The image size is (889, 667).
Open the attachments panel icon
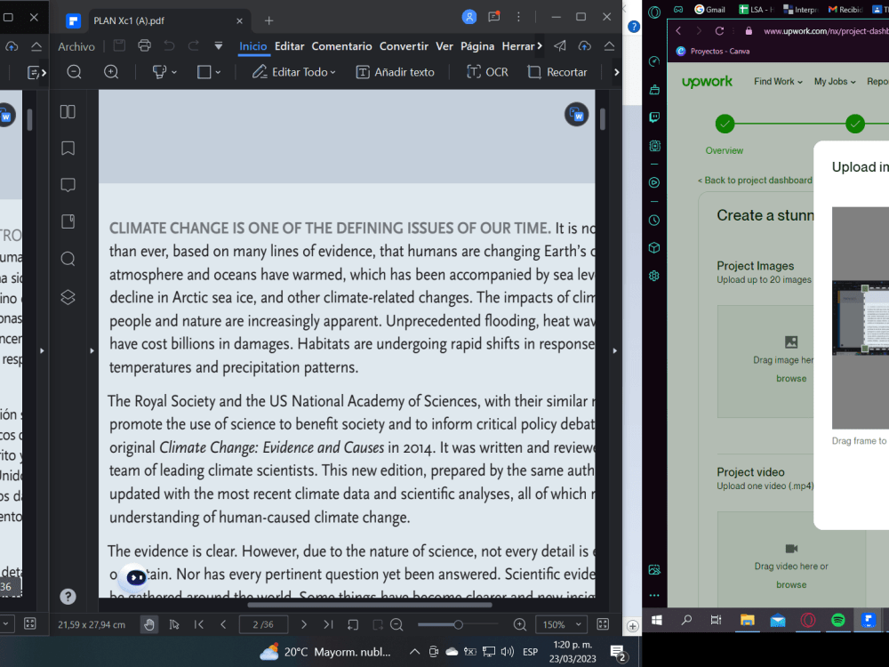pos(68,221)
